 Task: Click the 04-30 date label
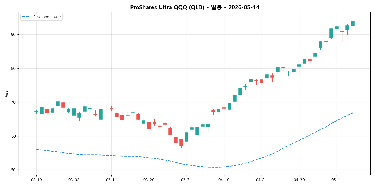point(299,180)
